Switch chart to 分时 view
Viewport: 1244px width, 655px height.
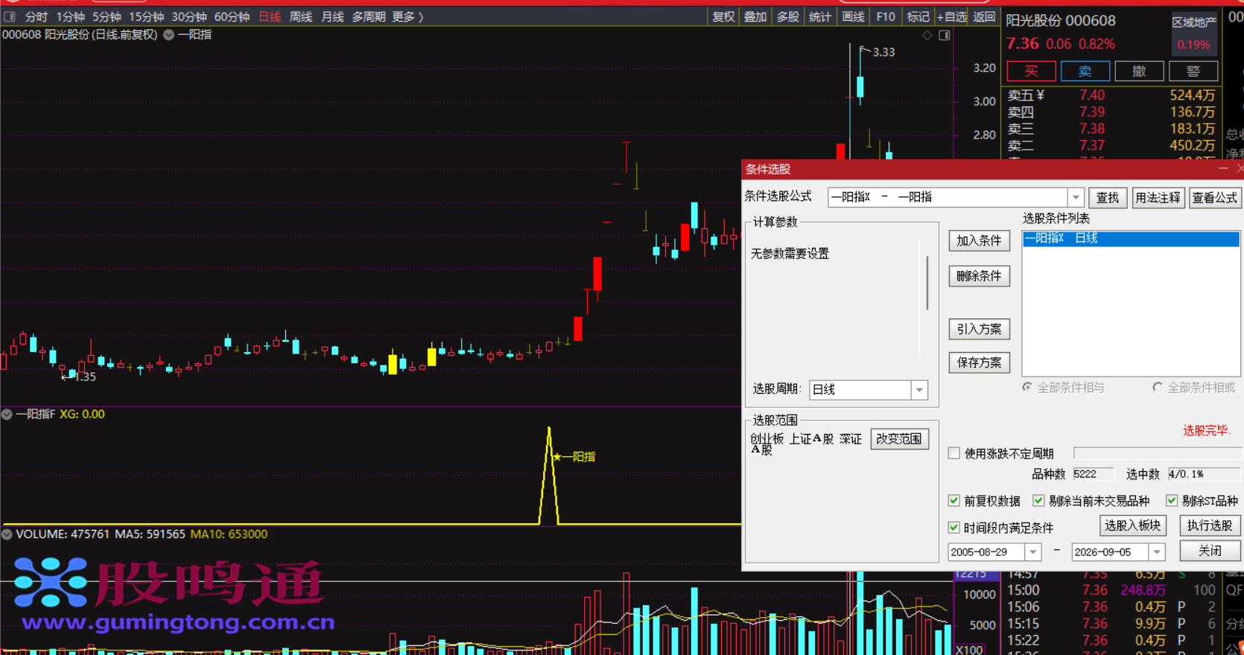(x=36, y=16)
